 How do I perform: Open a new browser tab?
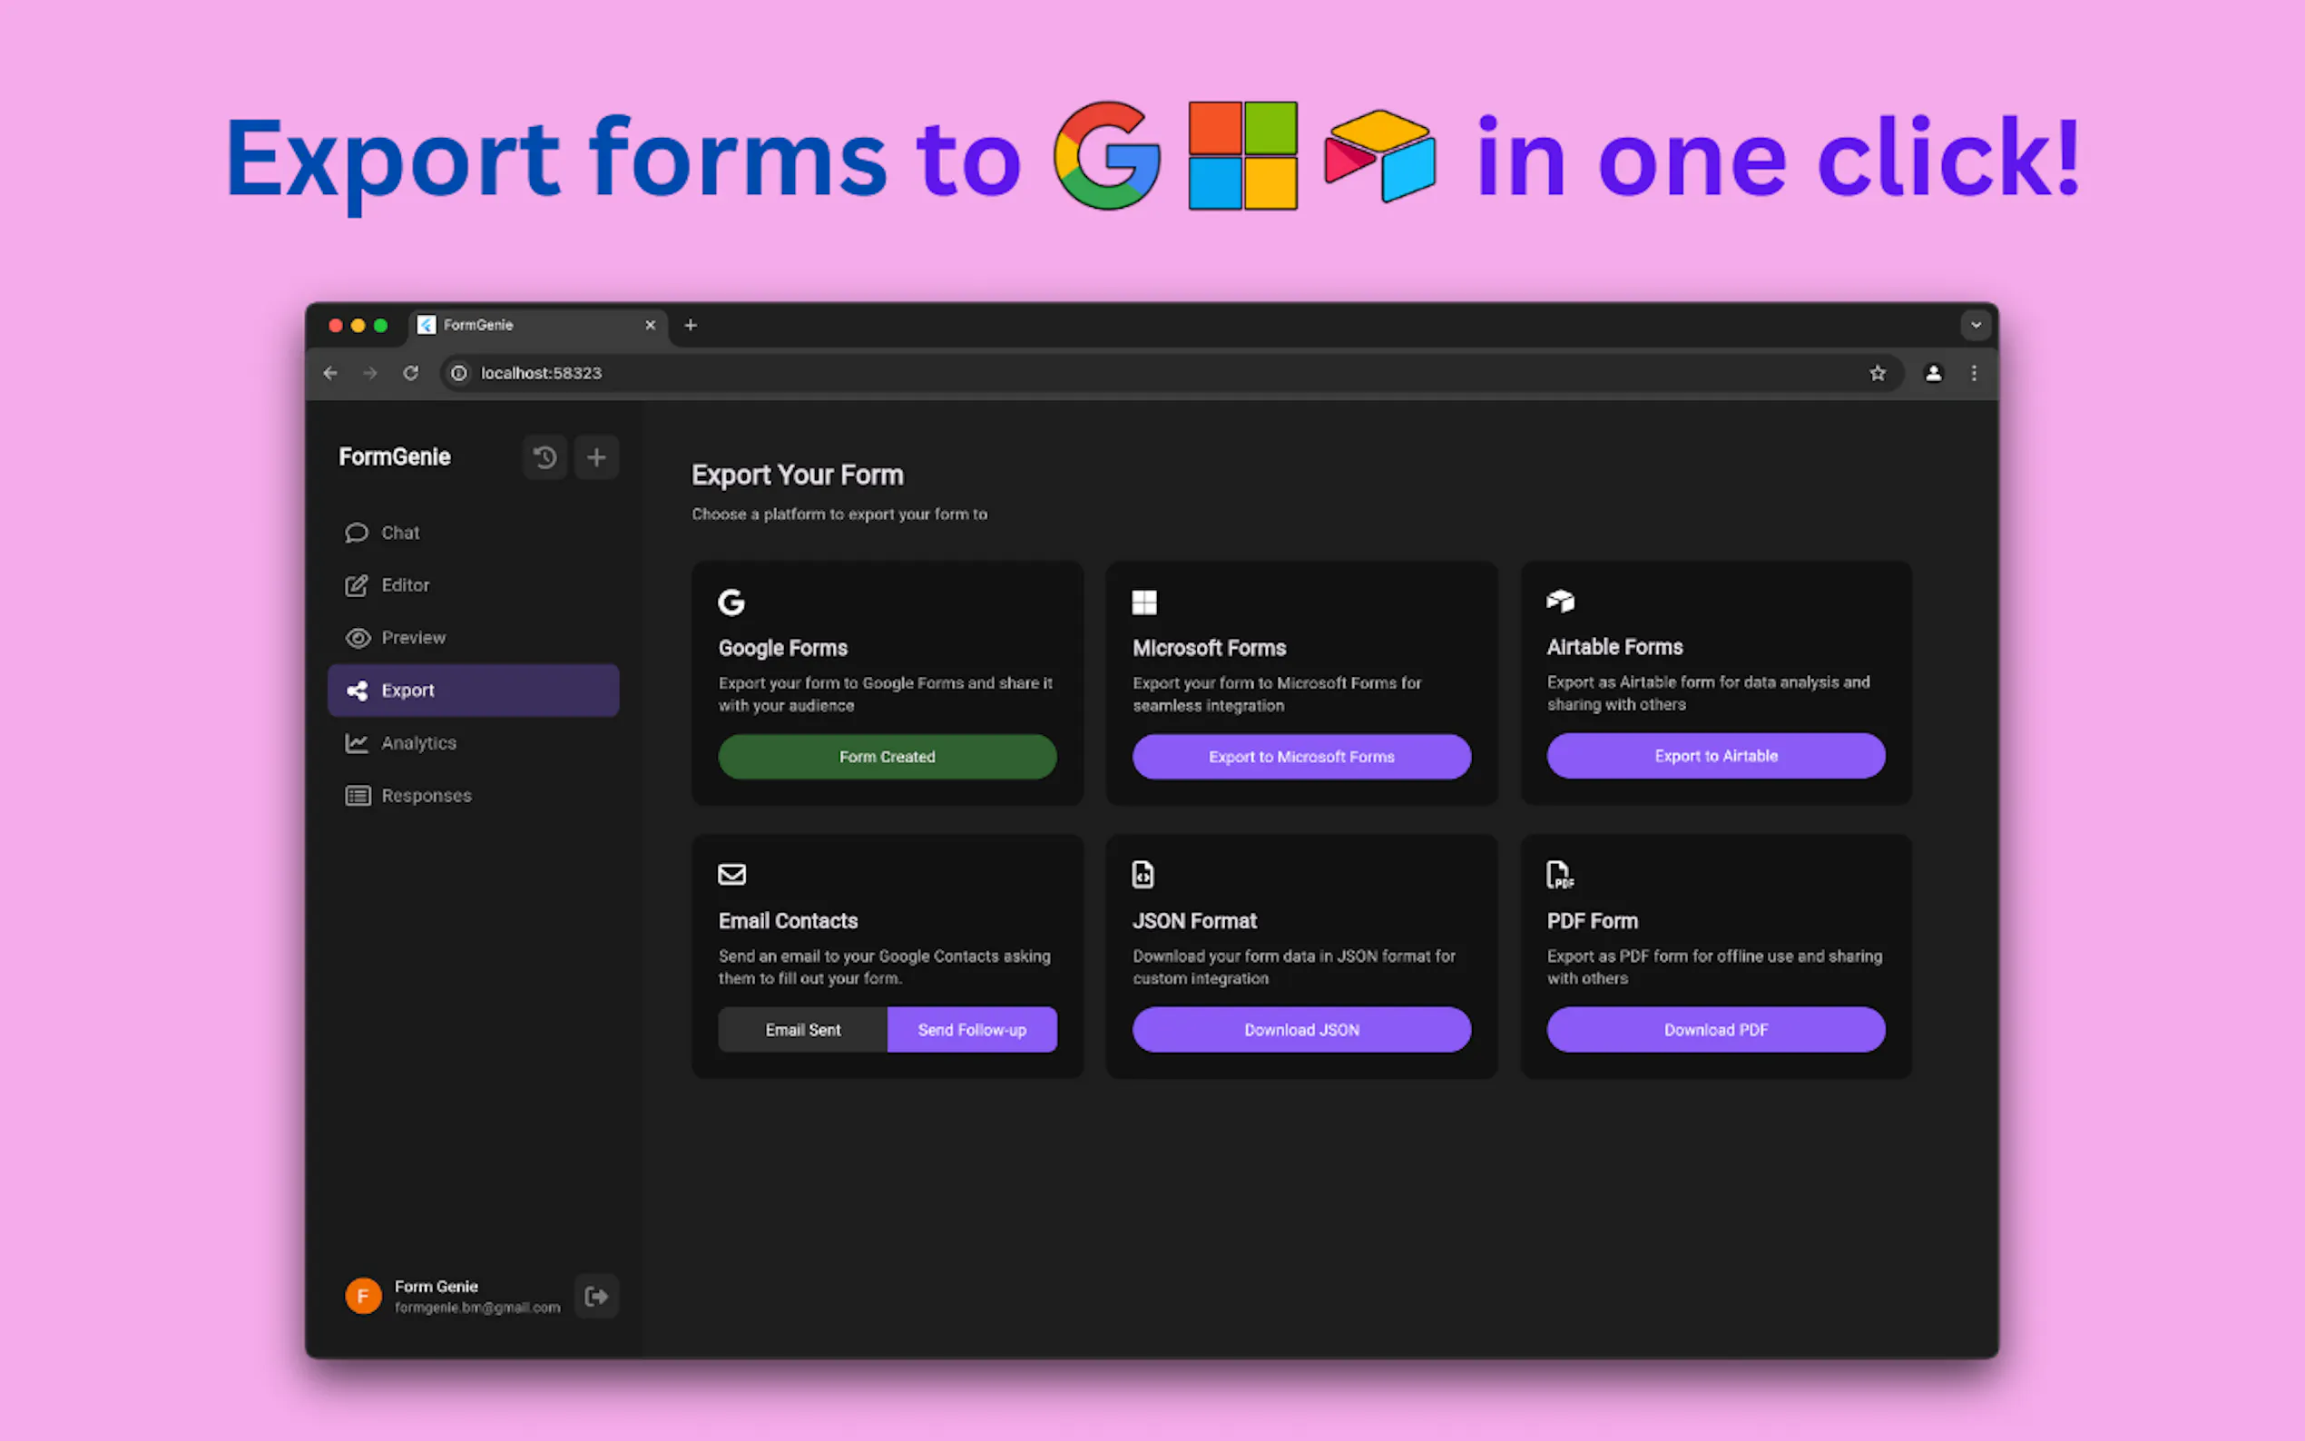tap(691, 325)
